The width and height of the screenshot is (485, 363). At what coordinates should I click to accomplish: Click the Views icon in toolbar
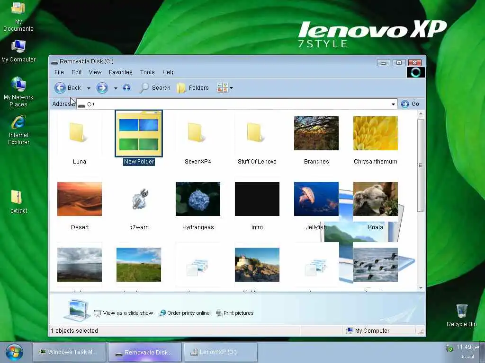click(223, 88)
